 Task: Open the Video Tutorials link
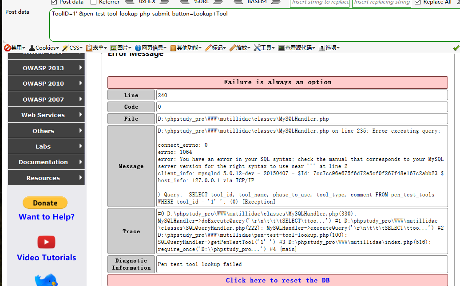[x=46, y=257]
